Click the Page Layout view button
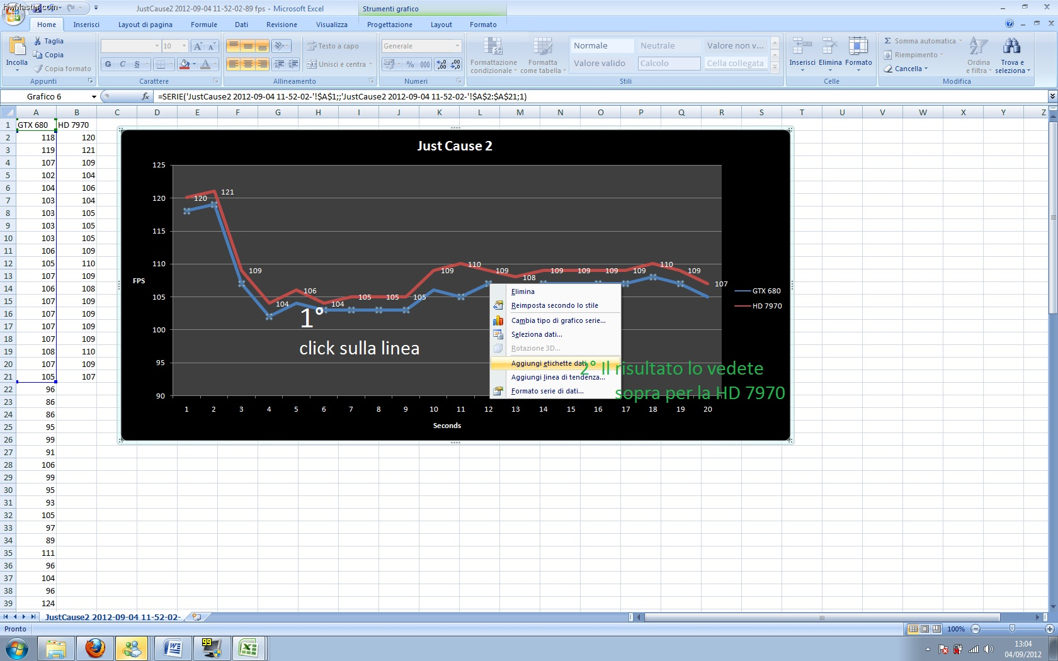This screenshot has width=1058, height=661. click(924, 629)
